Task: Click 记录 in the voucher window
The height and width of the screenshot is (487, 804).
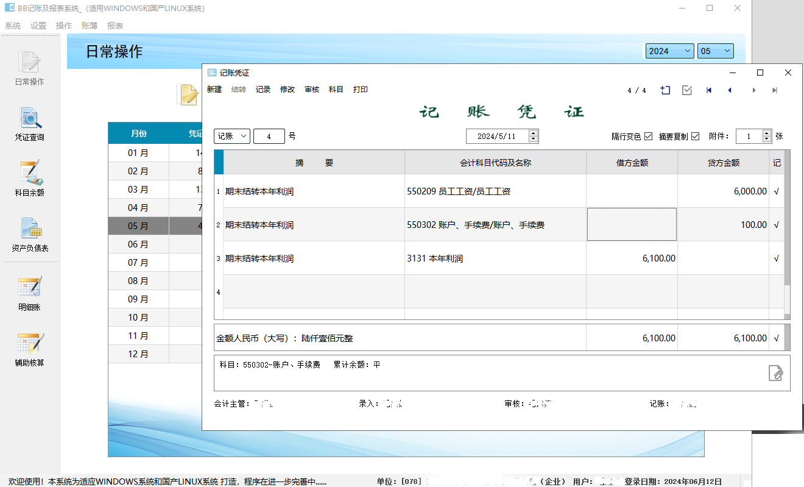Action: 263,90
